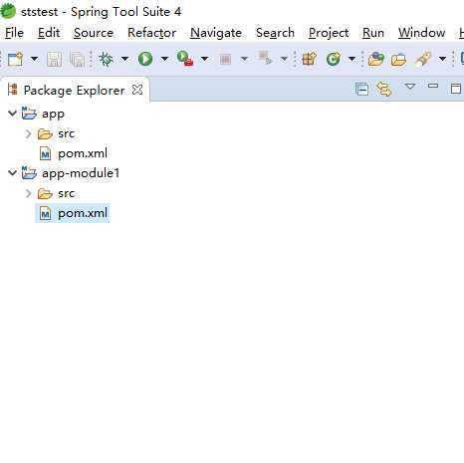Open the Search menu
The image size is (464, 463).
pos(275,33)
